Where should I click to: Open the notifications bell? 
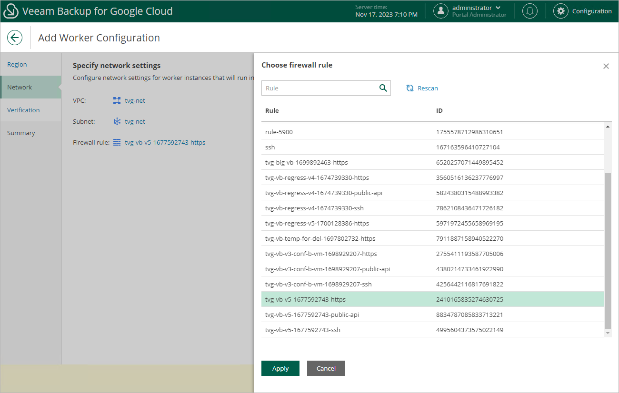530,11
